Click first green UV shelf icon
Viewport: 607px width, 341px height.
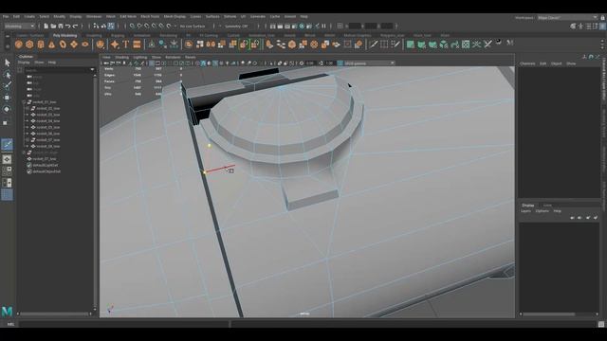[410, 45]
